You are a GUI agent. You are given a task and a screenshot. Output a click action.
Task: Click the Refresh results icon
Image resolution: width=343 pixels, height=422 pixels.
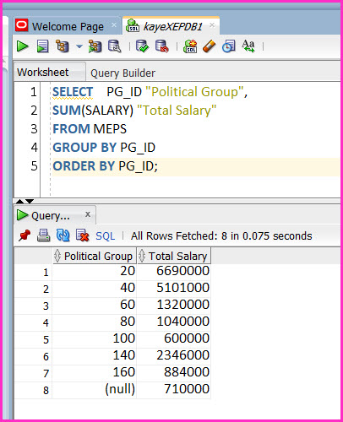[x=63, y=235]
